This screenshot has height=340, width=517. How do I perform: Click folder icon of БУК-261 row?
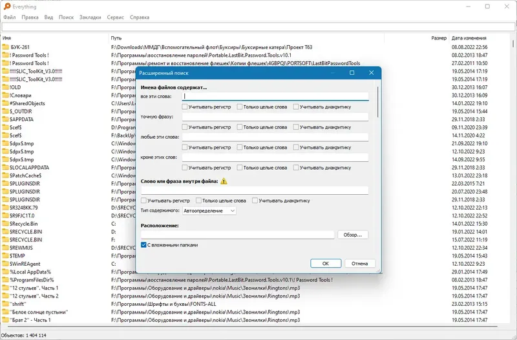(x=5, y=47)
